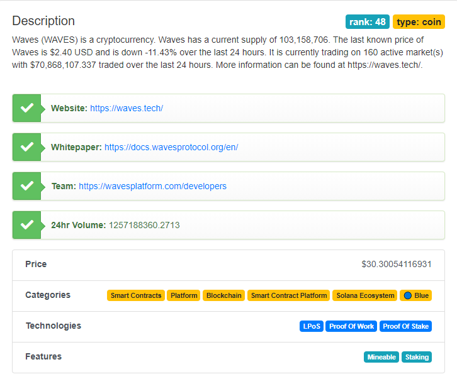Click the Price row label
Image resolution: width=457 pixels, height=384 pixels.
(36, 264)
